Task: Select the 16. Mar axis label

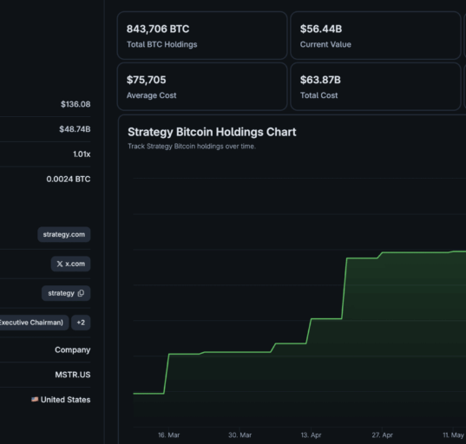Action: [169, 435]
